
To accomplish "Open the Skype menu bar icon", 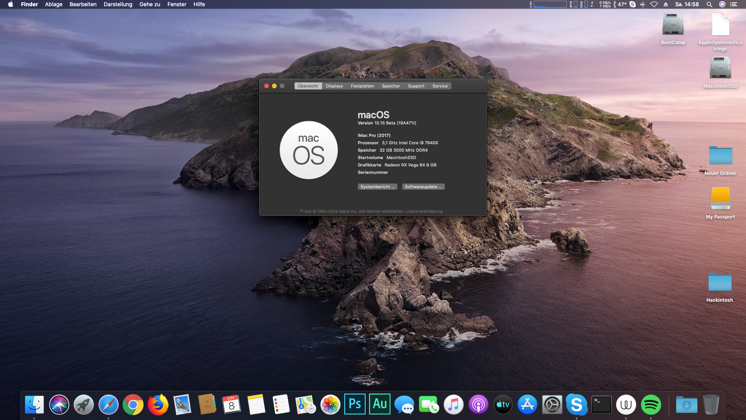I will [x=633, y=4].
